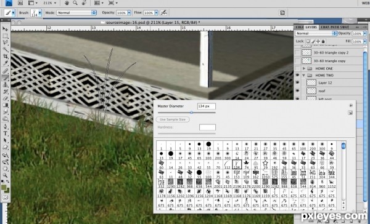Viewport: 370px width, 224px height.
Task: Select the star-shaped brush preset 74
Action: pyautogui.click(x=246, y=164)
